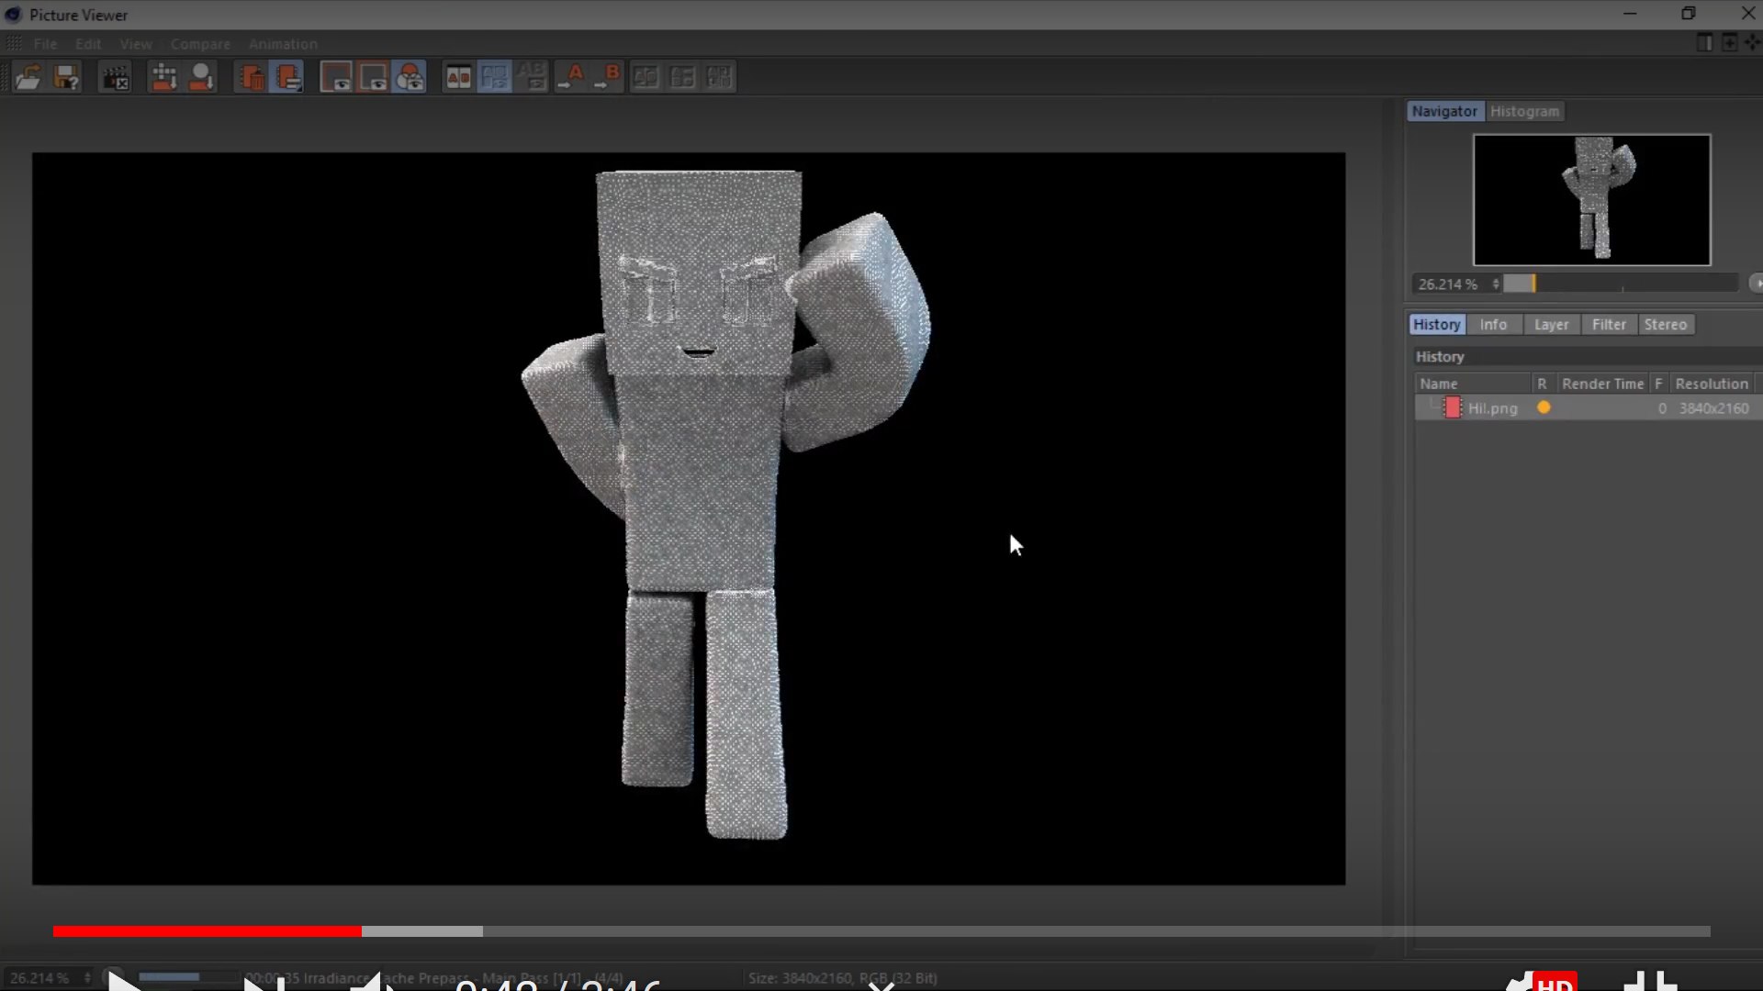Image resolution: width=1763 pixels, height=991 pixels.
Task: Open the Animation menu
Action: (x=283, y=44)
